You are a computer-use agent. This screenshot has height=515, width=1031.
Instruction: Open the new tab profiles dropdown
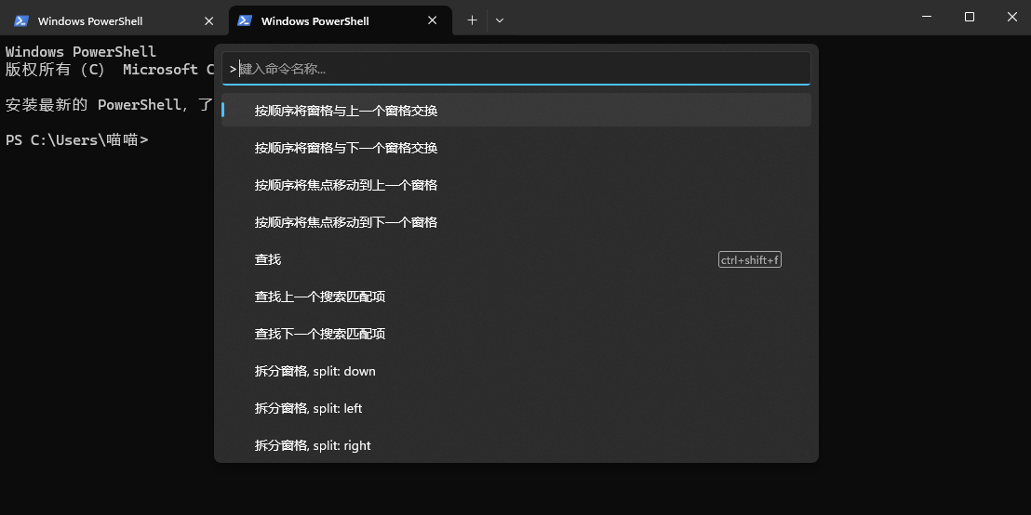[500, 20]
